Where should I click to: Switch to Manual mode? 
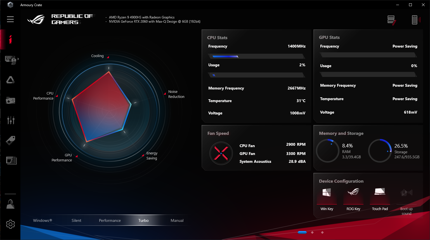click(177, 220)
